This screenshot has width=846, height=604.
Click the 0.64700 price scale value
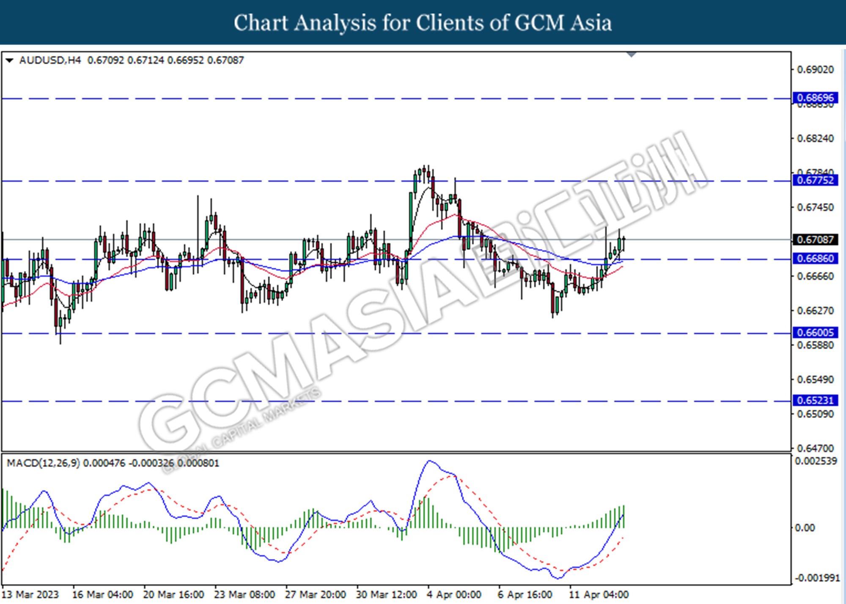click(x=816, y=448)
